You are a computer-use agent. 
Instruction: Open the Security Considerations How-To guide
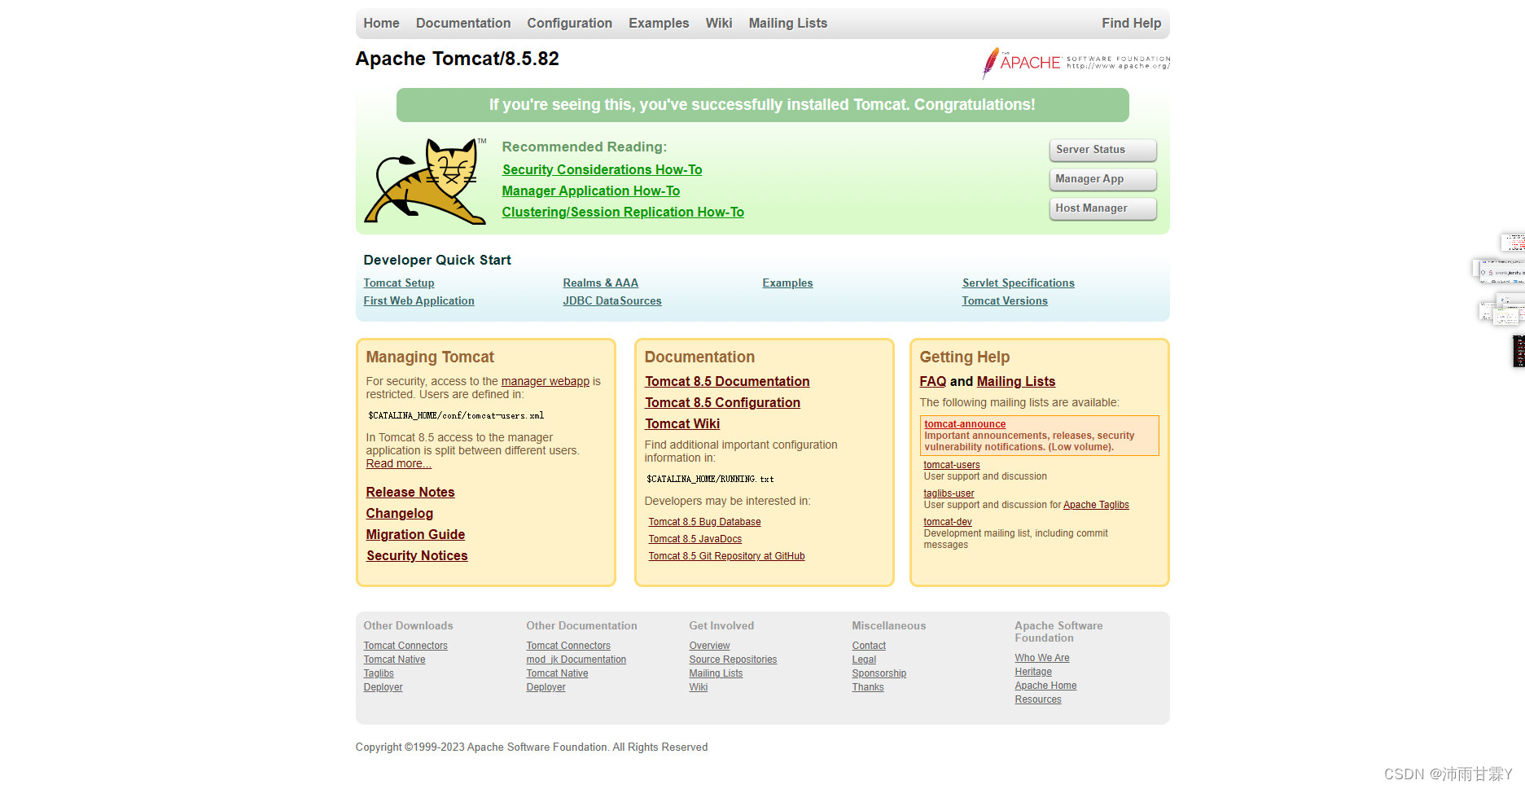point(602,169)
